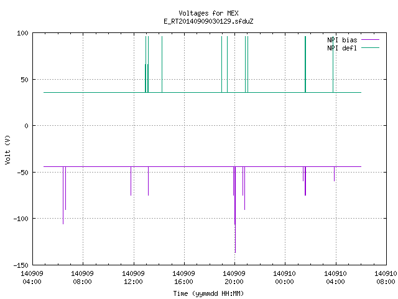Click the 'Time (yymmdd HH:MM)' x-axis label
Image resolution: width=398 pixels, height=299 pixels.
208,293
